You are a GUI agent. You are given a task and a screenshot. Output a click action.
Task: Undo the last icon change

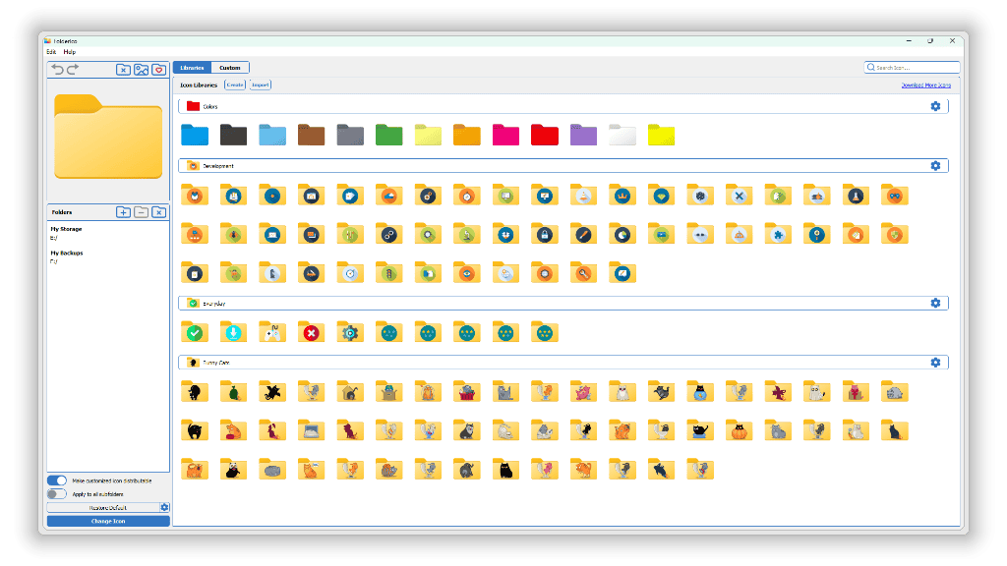(57, 70)
